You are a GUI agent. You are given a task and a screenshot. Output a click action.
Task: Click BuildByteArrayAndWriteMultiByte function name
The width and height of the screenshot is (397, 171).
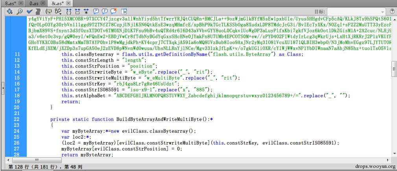[159, 119]
